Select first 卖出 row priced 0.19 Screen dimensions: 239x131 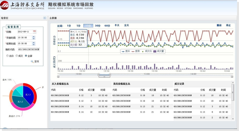tap(143, 95)
